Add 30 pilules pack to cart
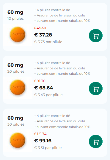Viewport: 110px width, 160px height. [x=96, y=141]
